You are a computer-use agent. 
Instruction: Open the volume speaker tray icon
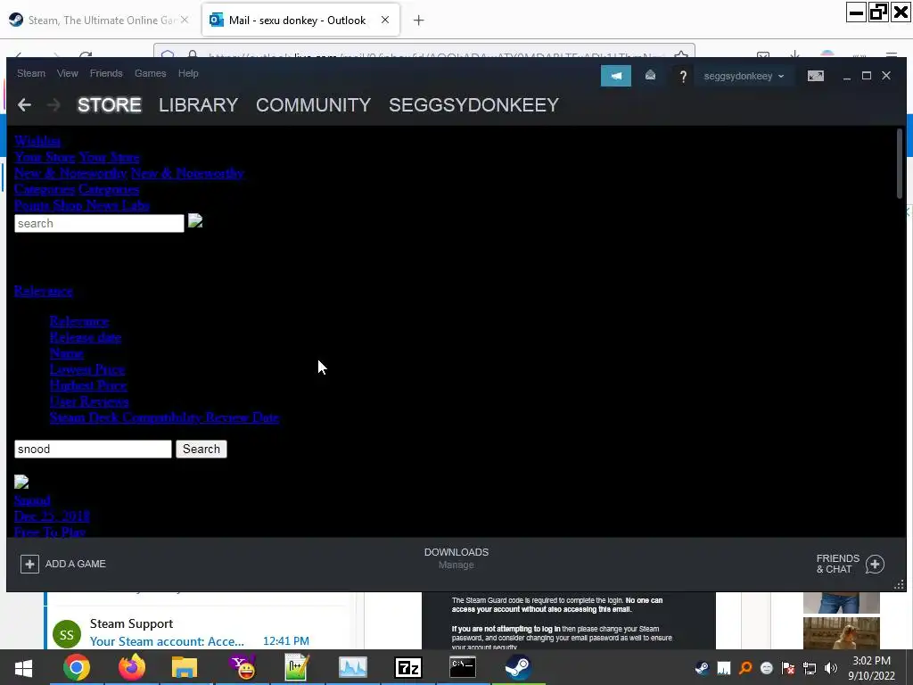(831, 668)
